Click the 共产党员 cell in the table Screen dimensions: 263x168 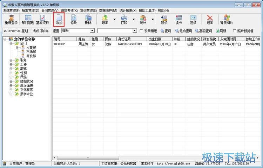209,44
